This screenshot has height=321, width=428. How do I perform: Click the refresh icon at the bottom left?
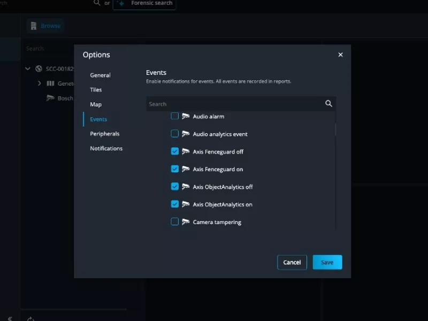tap(30, 318)
